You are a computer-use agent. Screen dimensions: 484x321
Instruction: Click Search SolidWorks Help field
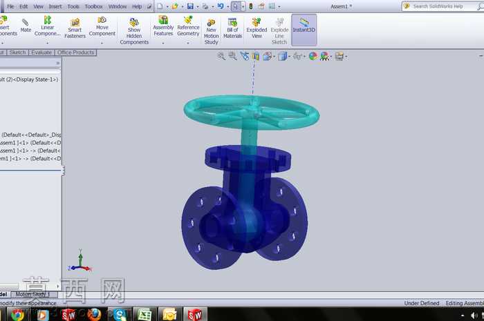pyautogui.click(x=443, y=6)
